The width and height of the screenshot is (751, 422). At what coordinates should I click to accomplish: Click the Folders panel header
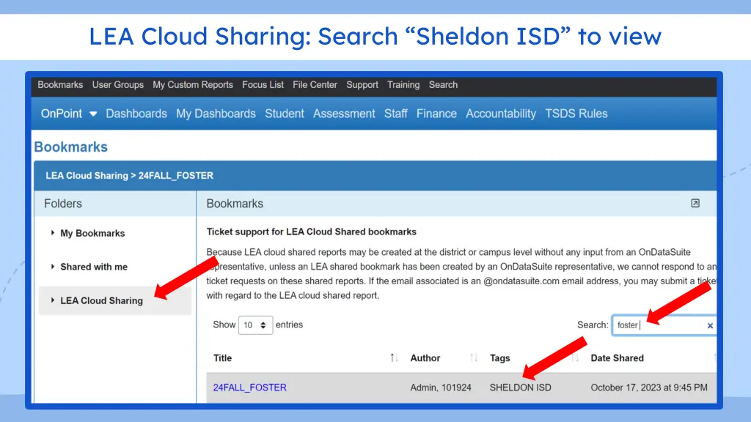pyautogui.click(x=63, y=204)
